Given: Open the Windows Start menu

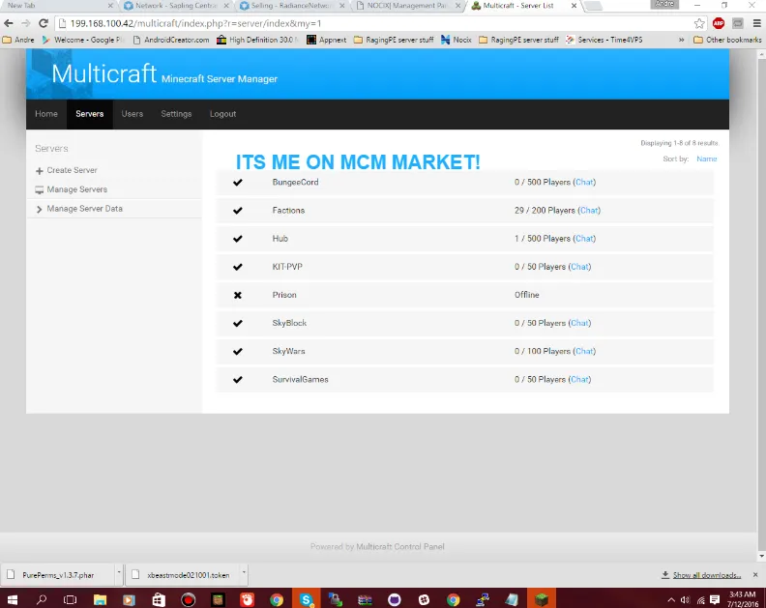Looking at the screenshot, I should point(13,599).
